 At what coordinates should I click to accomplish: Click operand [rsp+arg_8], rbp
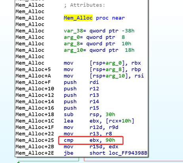coord(115,70)
